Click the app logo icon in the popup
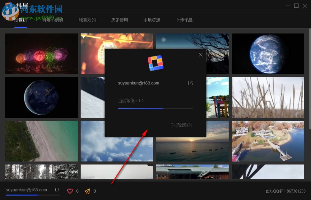 (155, 63)
